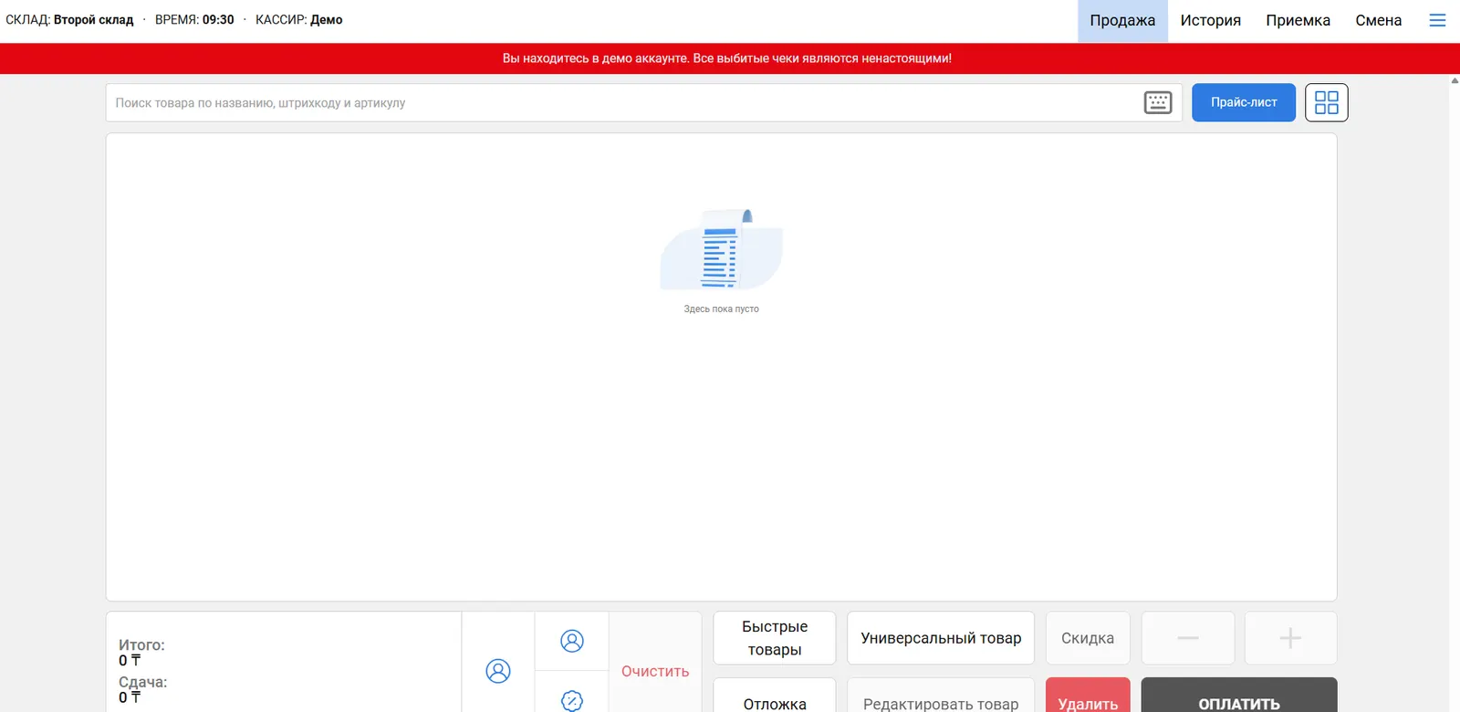Go to the Смена tab
This screenshot has height=712, width=1460.
point(1378,20)
